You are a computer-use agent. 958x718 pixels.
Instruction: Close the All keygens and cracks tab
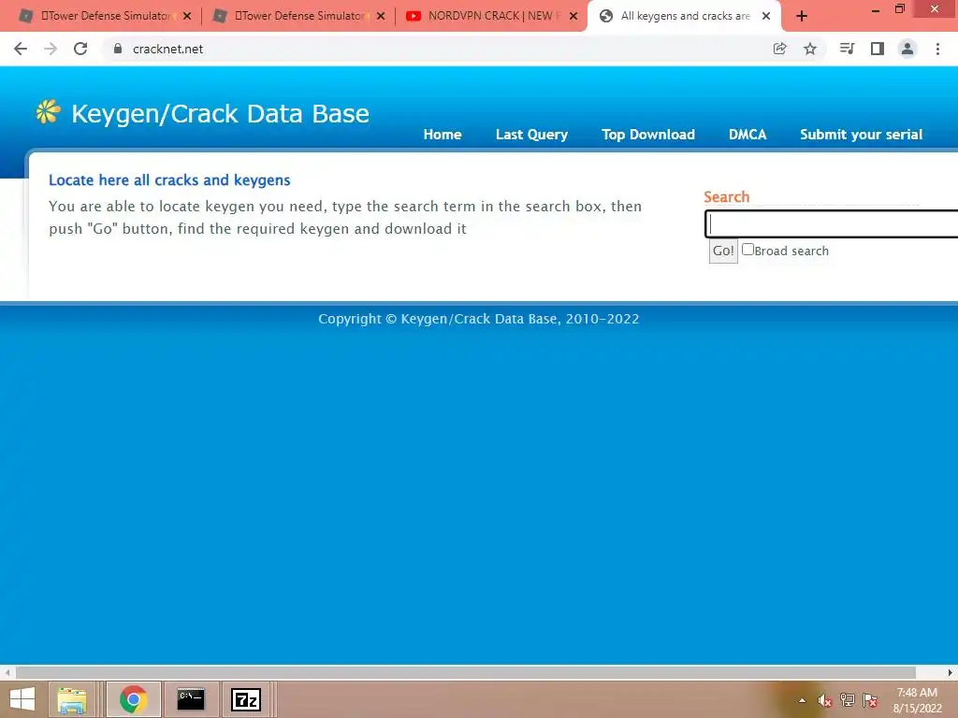(x=766, y=17)
